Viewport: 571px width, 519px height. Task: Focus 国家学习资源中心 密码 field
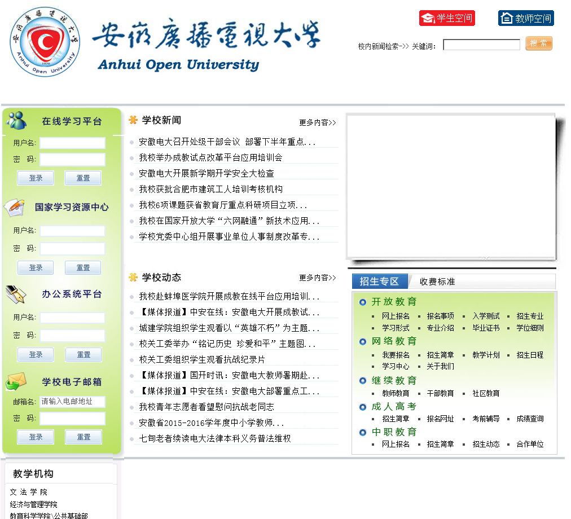point(72,248)
